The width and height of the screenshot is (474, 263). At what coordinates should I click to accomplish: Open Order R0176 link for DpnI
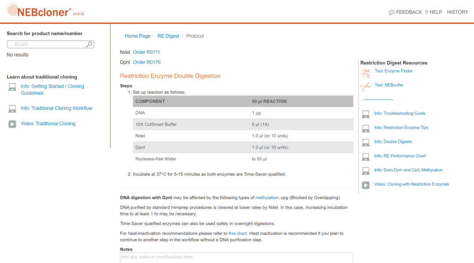click(147, 62)
